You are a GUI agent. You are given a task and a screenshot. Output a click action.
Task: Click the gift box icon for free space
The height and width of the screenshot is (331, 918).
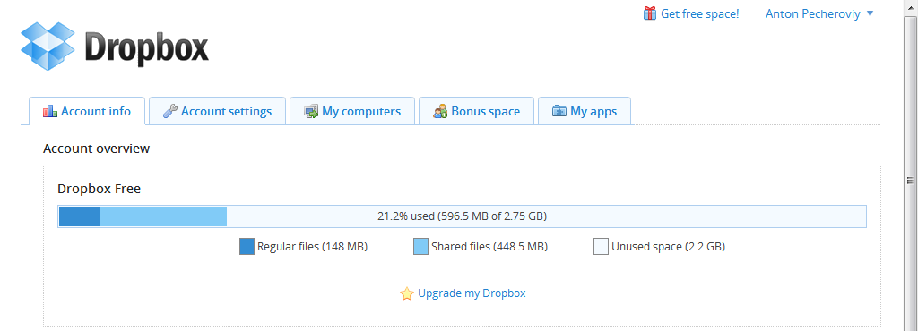point(649,13)
